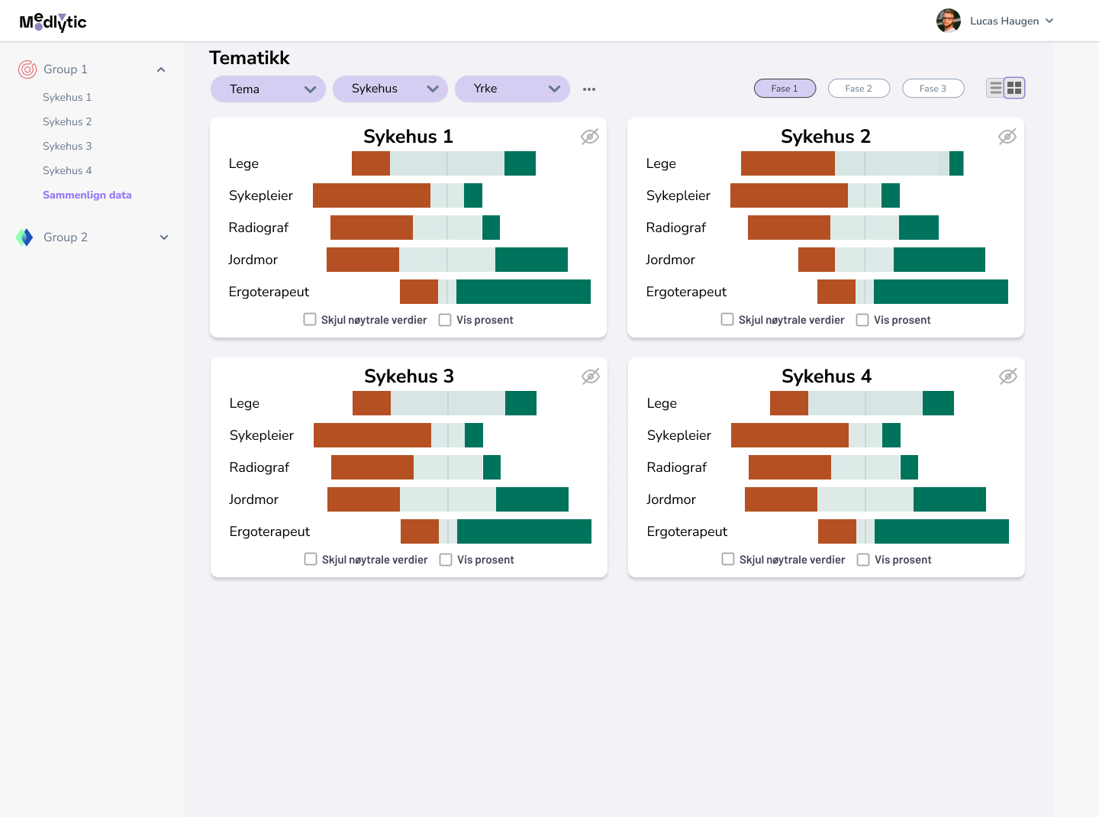
Task: Expand the Group 2 sidebar section
Action: 164,237
